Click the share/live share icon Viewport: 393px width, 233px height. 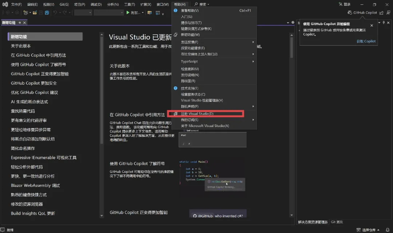pos(381,12)
